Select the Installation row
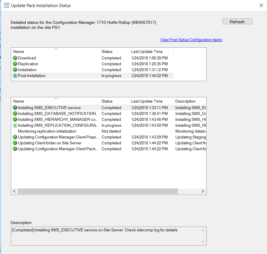This screenshot has height=254, width=267. pyautogui.click(x=93, y=70)
